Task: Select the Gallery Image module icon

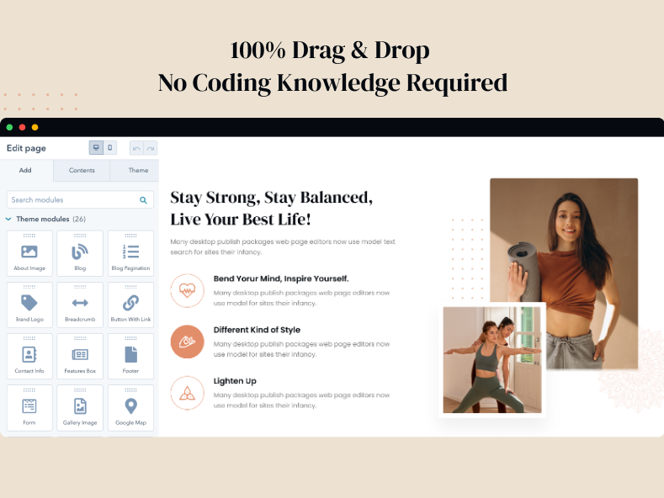Action: pos(80,406)
